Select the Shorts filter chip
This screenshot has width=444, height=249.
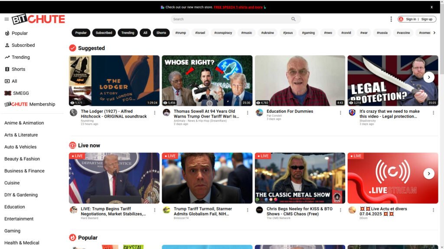coord(161,33)
